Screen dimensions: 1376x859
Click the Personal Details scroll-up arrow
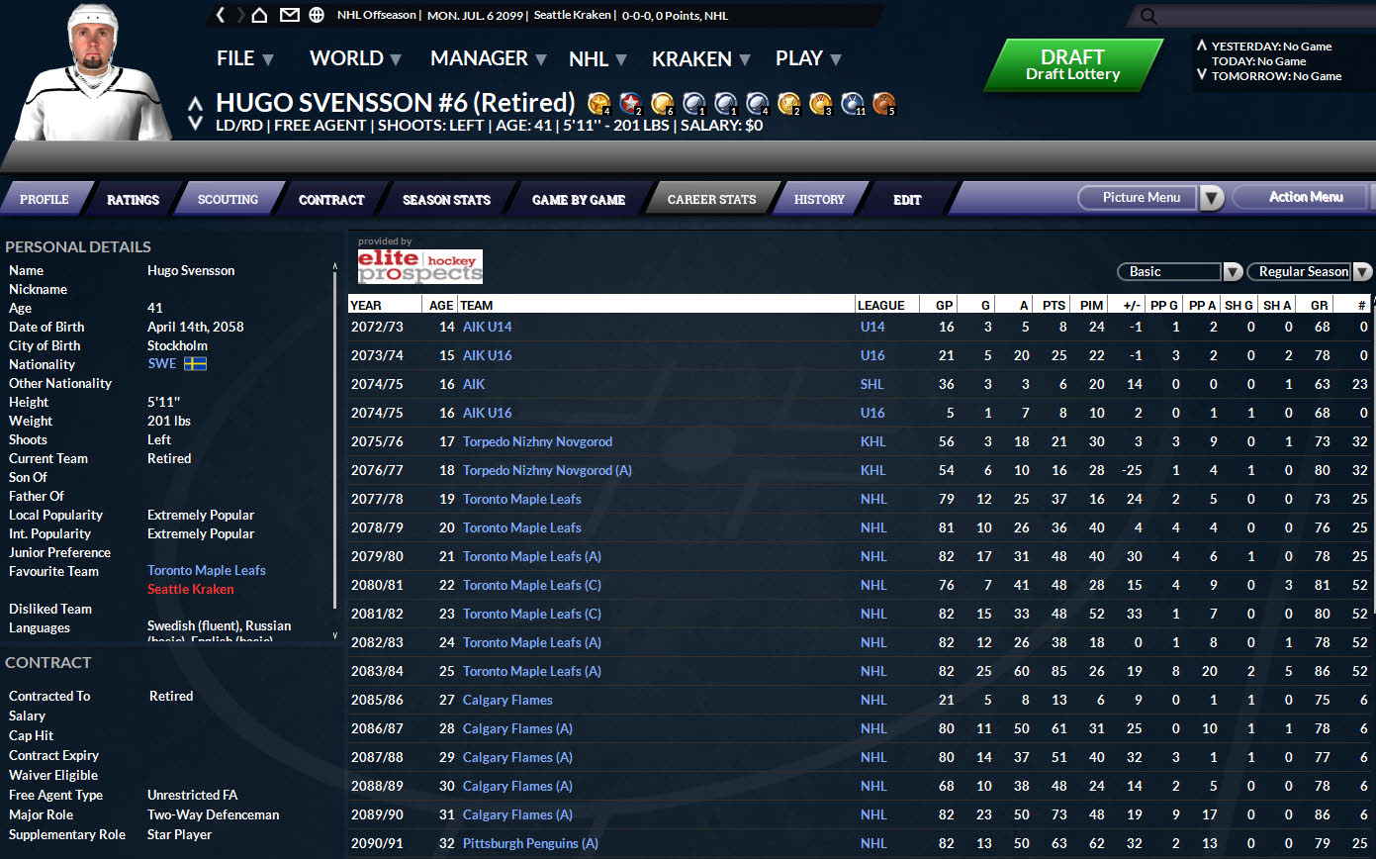click(x=335, y=266)
